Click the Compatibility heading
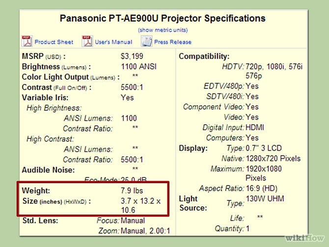 204,56
